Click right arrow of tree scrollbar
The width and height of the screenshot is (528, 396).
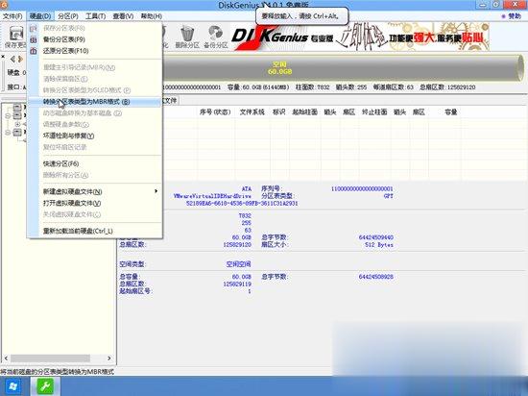pos(109,359)
